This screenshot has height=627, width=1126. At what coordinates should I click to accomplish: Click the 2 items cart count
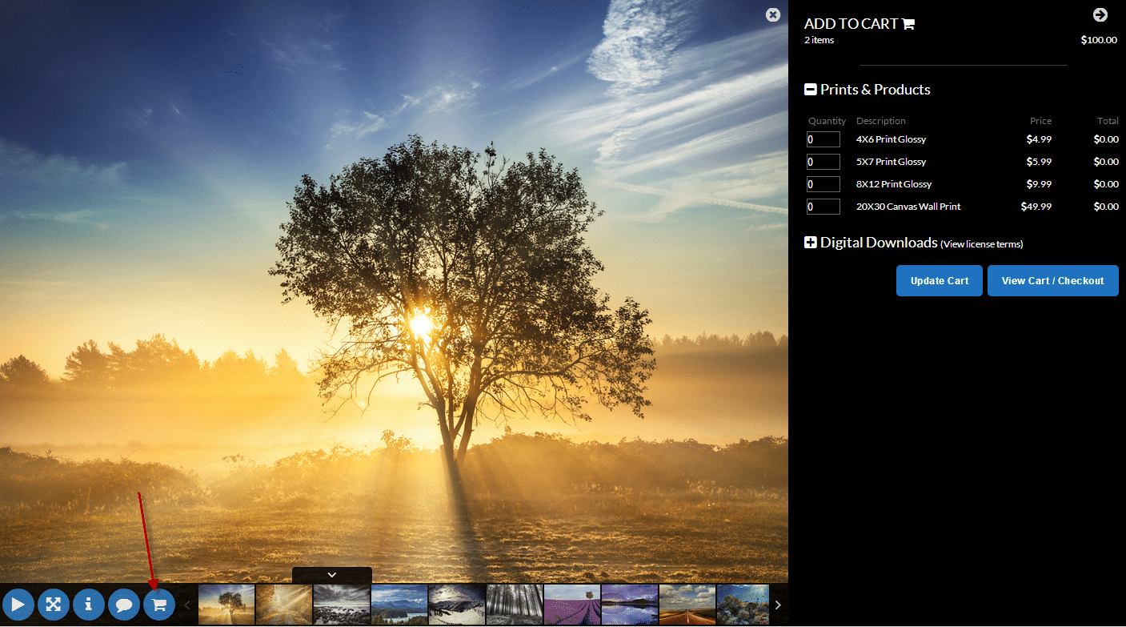(x=819, y=40)
